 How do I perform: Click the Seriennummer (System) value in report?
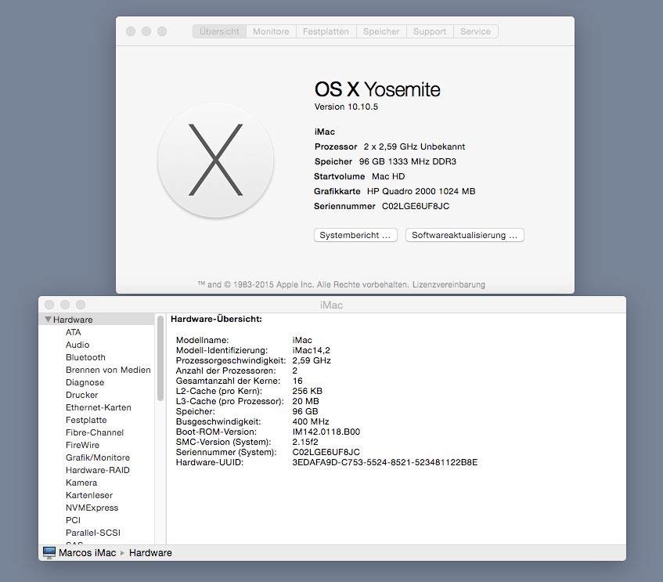click(x=326, y=452)
